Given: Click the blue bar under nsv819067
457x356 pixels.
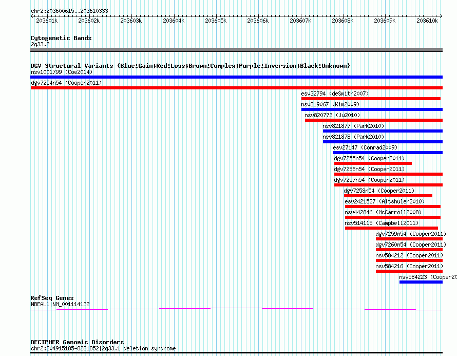Looking at the screenshot, I should click(372, 109).
